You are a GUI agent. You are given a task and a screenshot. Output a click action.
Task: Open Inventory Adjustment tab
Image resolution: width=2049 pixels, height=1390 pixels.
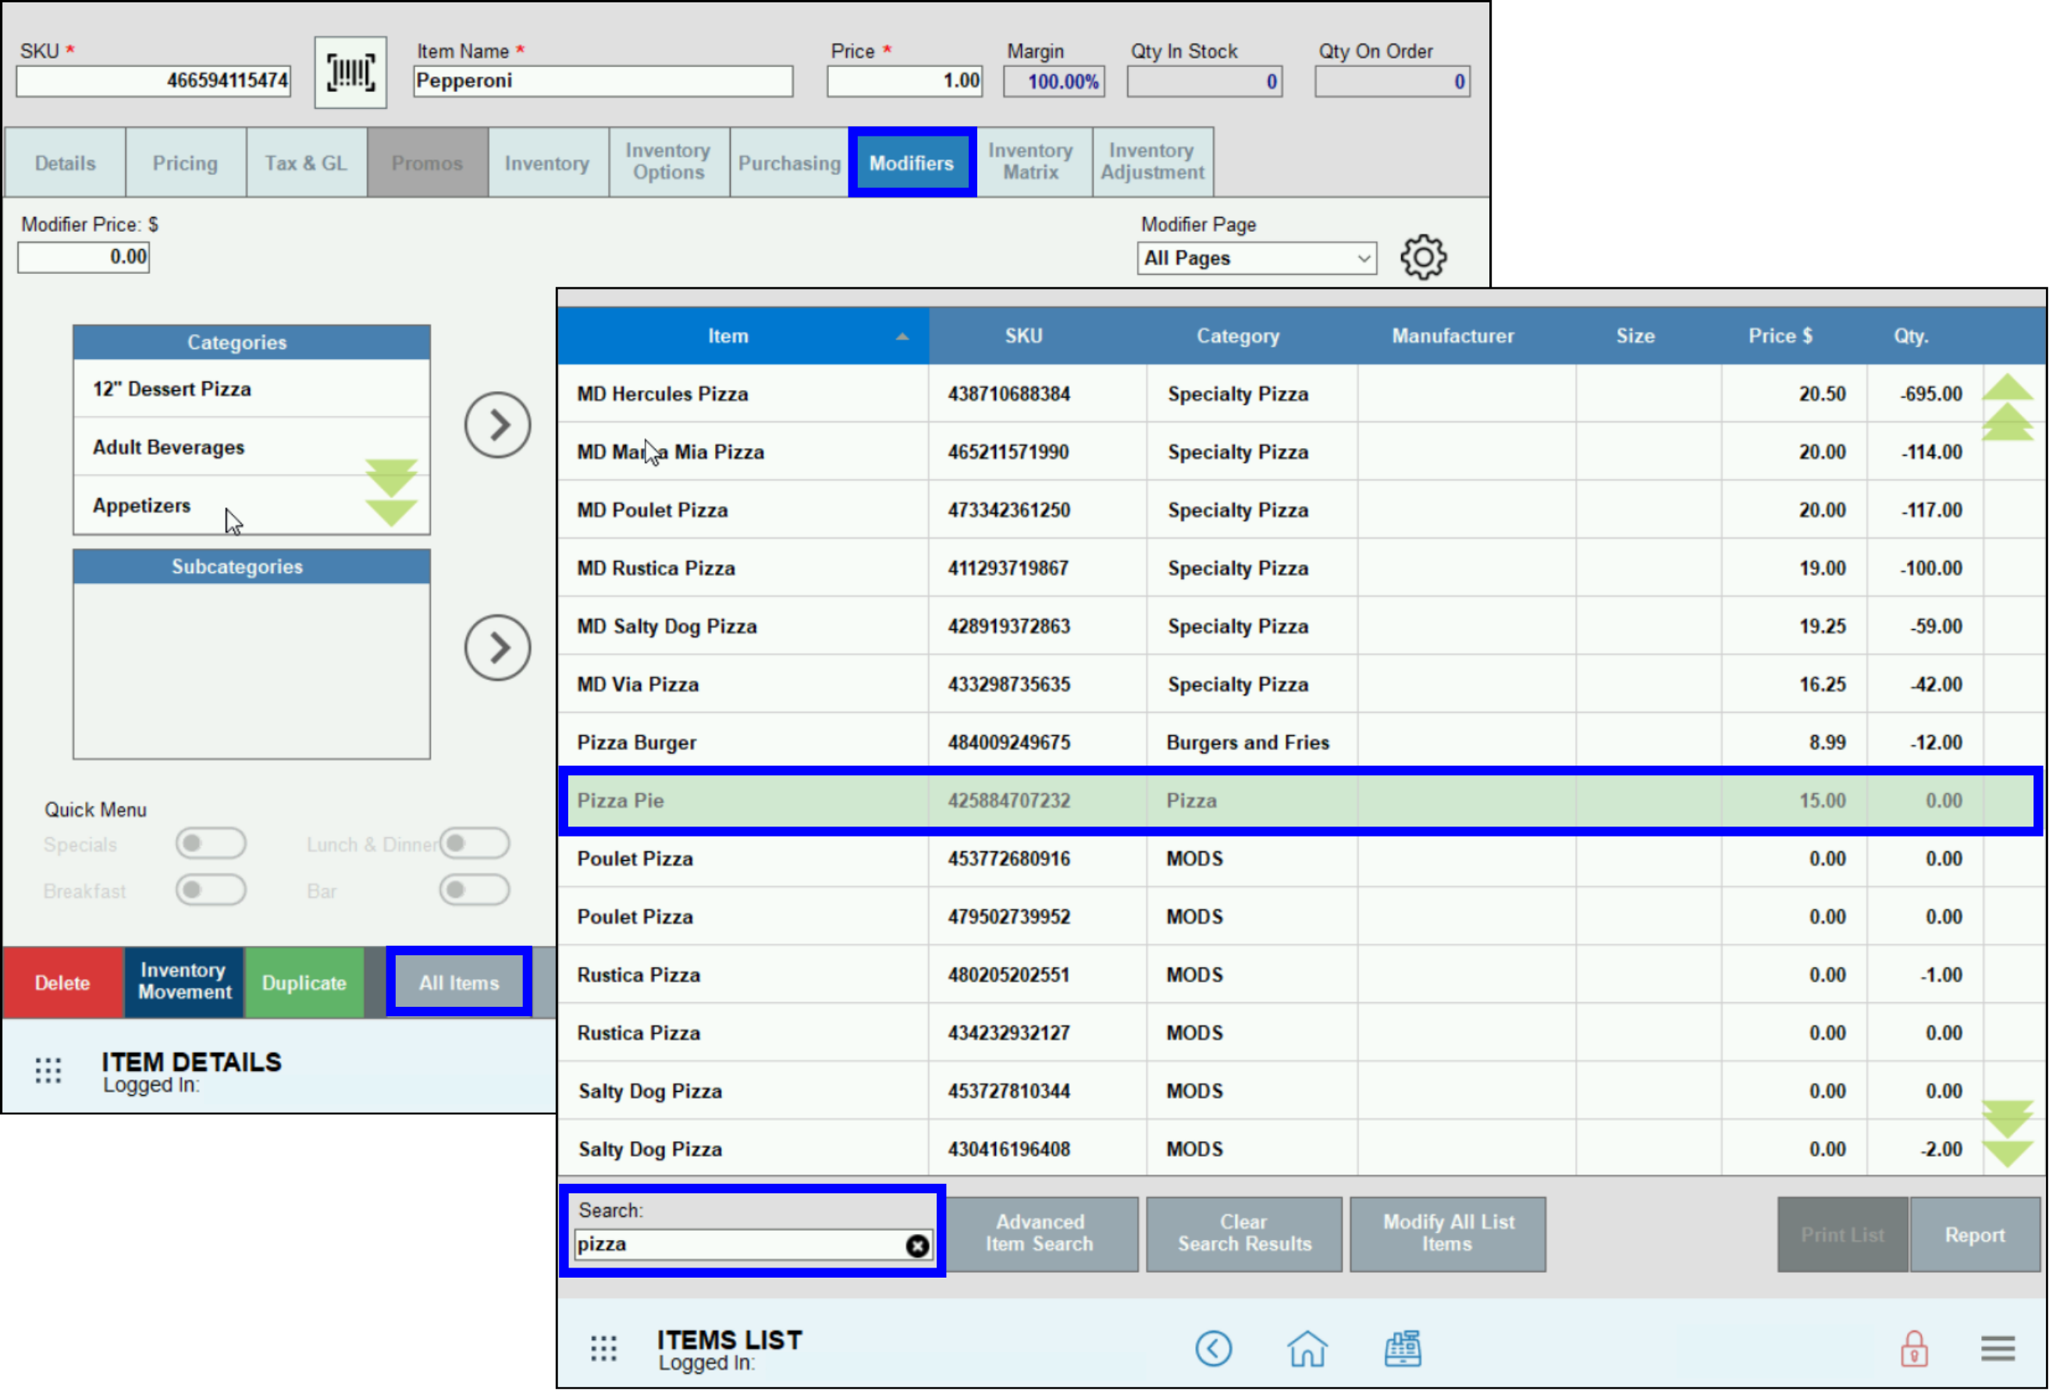pos(1152,162)
